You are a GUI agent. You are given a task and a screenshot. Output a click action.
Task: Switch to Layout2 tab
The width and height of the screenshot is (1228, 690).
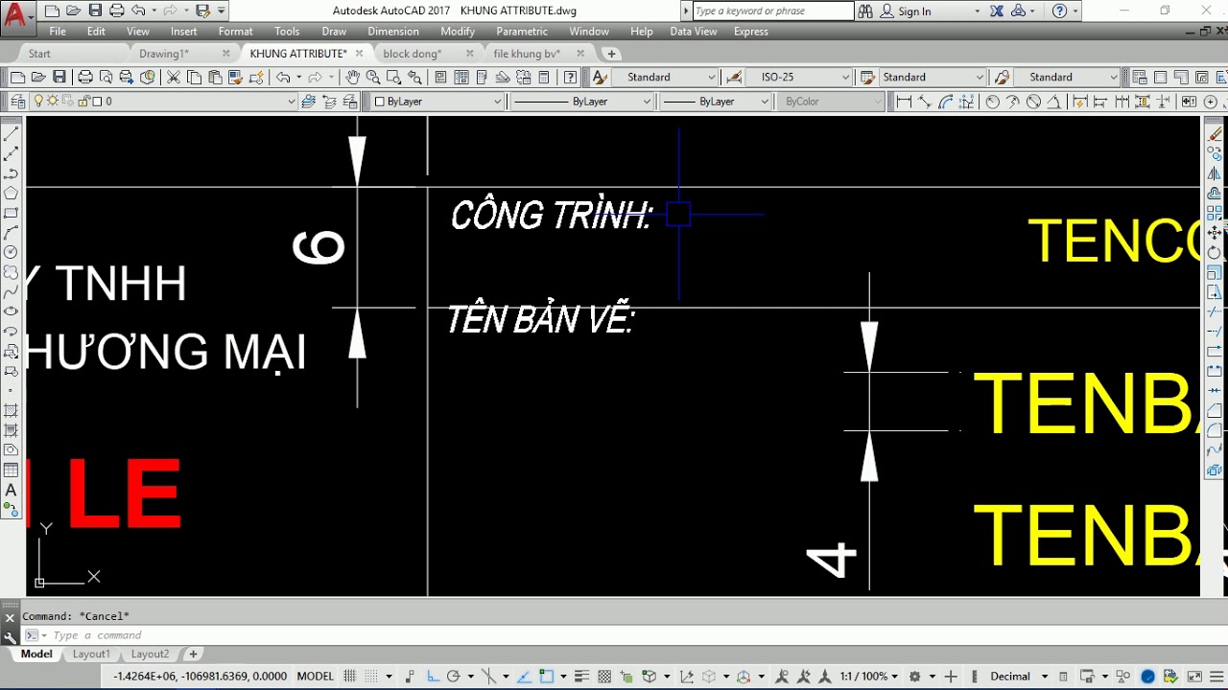coord(150,654)
